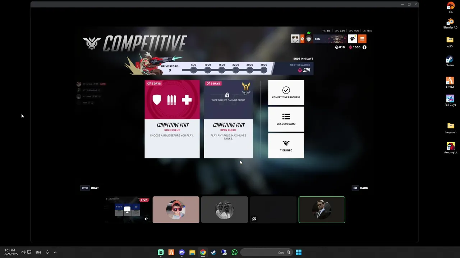Open Blender 4.5 desktop shortcut
Image resolution: width=460 pixels, height=258 pixels.
[450, 24]
